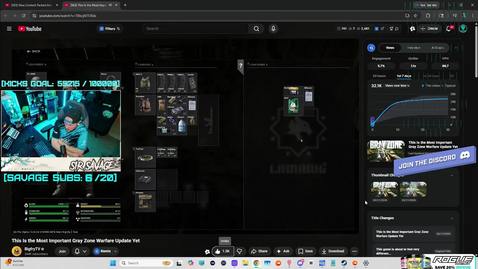478x269 pixels.
Task: Go to the YouTube home logo
Action: tap(30, 29)
